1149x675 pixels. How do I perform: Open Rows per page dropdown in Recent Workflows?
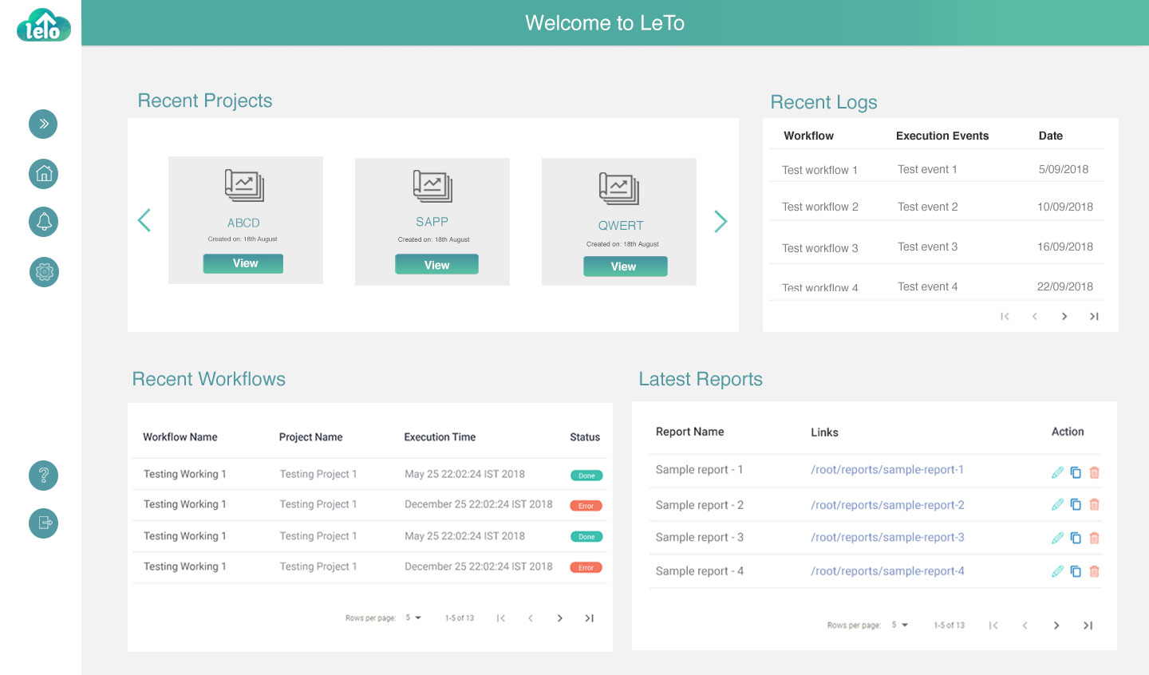pyautogui.click(x=413, y=618)
